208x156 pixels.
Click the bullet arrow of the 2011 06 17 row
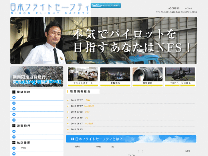click(x=68, y=124)
